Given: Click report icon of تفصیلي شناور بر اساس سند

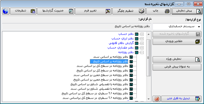Looking at the screenshot, I should click(131, 89).
